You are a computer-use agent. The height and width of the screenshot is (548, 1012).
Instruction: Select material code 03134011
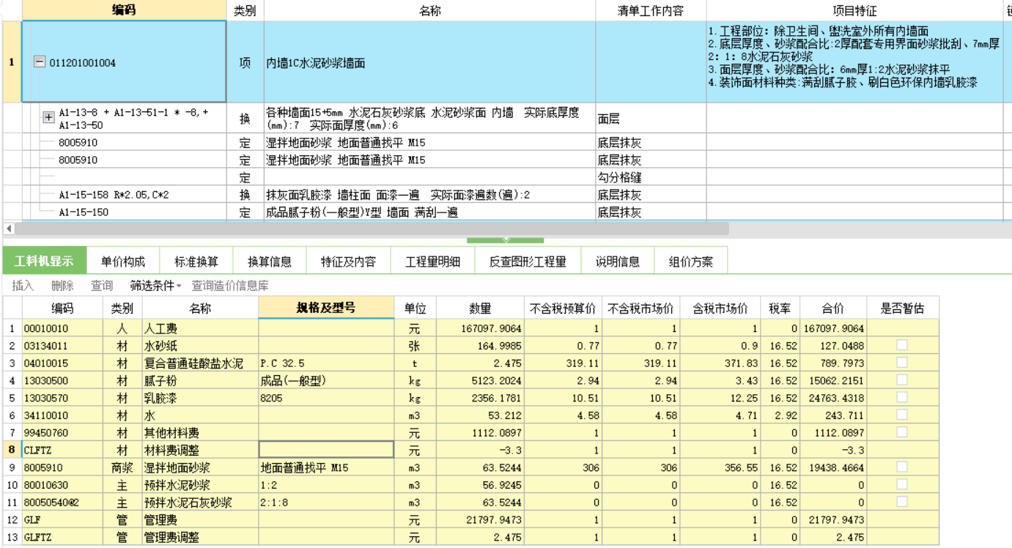[62, 346]
